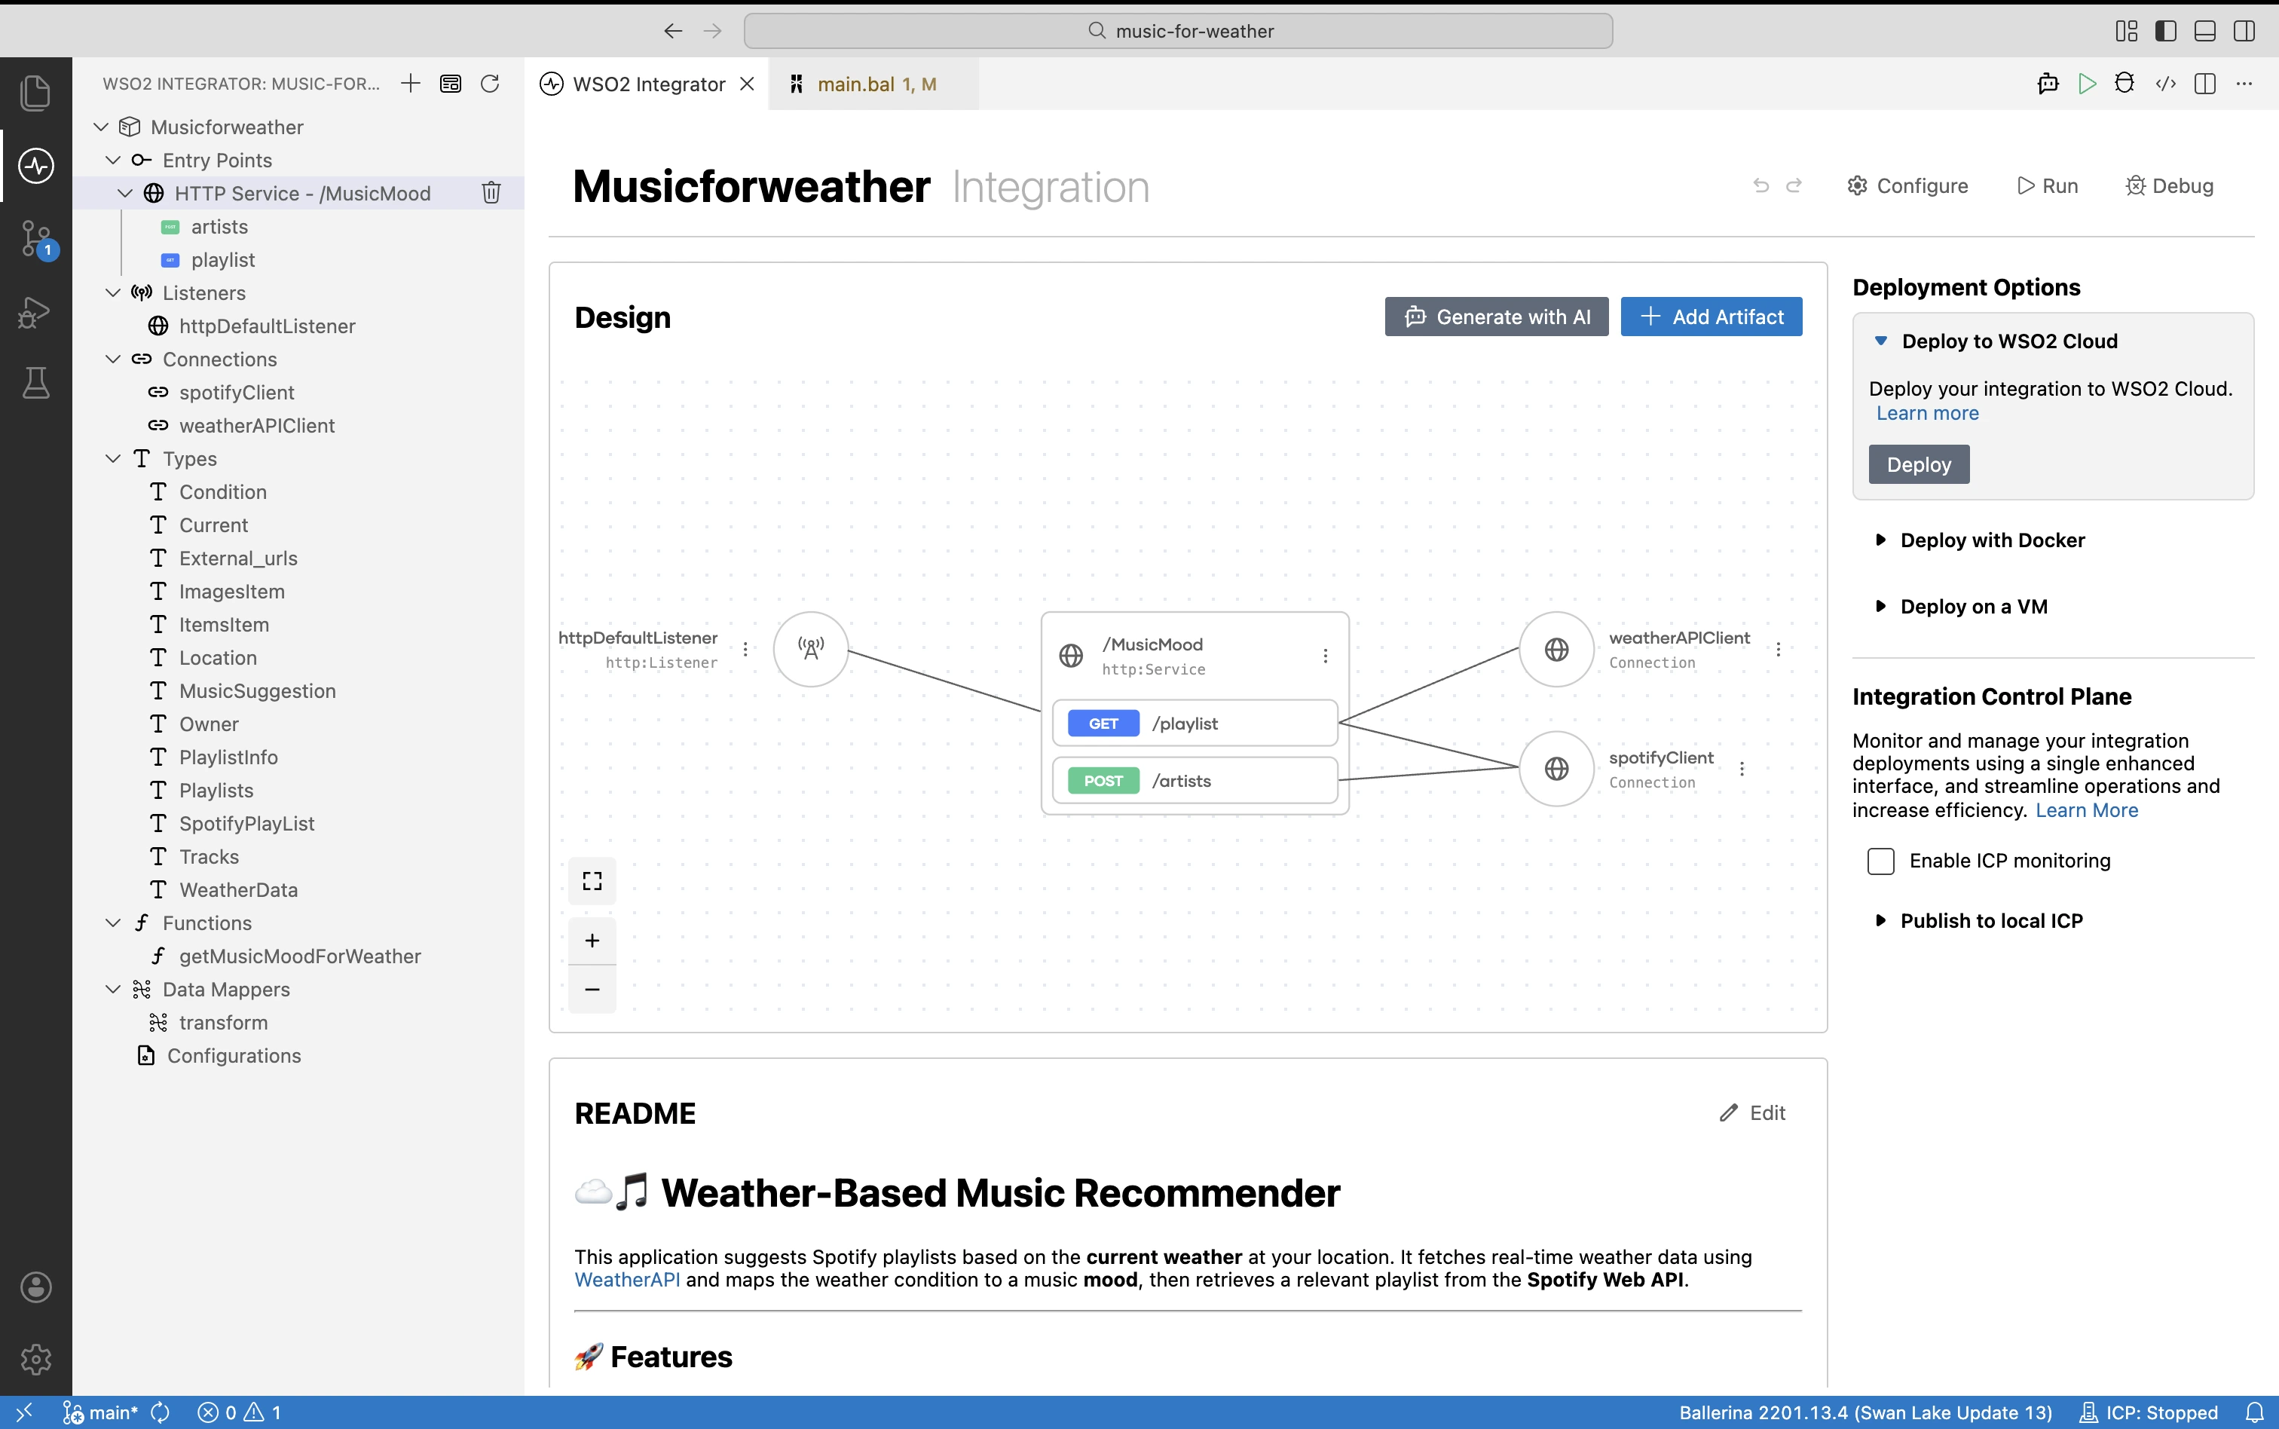Click the Deploy button
2279x1429 pixels.
click(x=1919, y=464)
